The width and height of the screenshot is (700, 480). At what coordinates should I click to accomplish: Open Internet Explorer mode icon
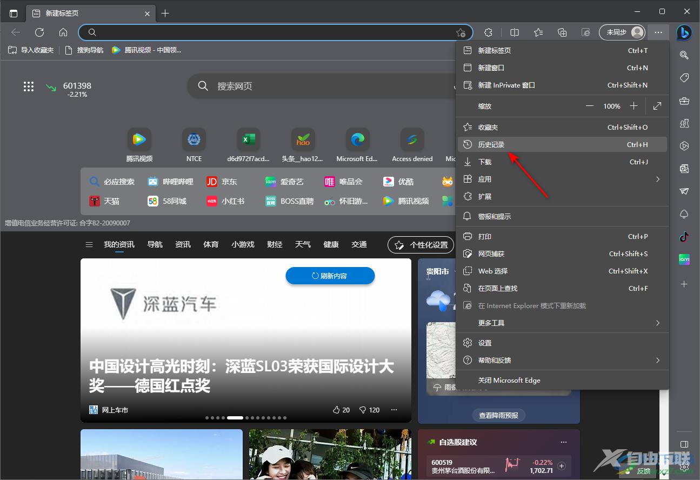[586, 32]
